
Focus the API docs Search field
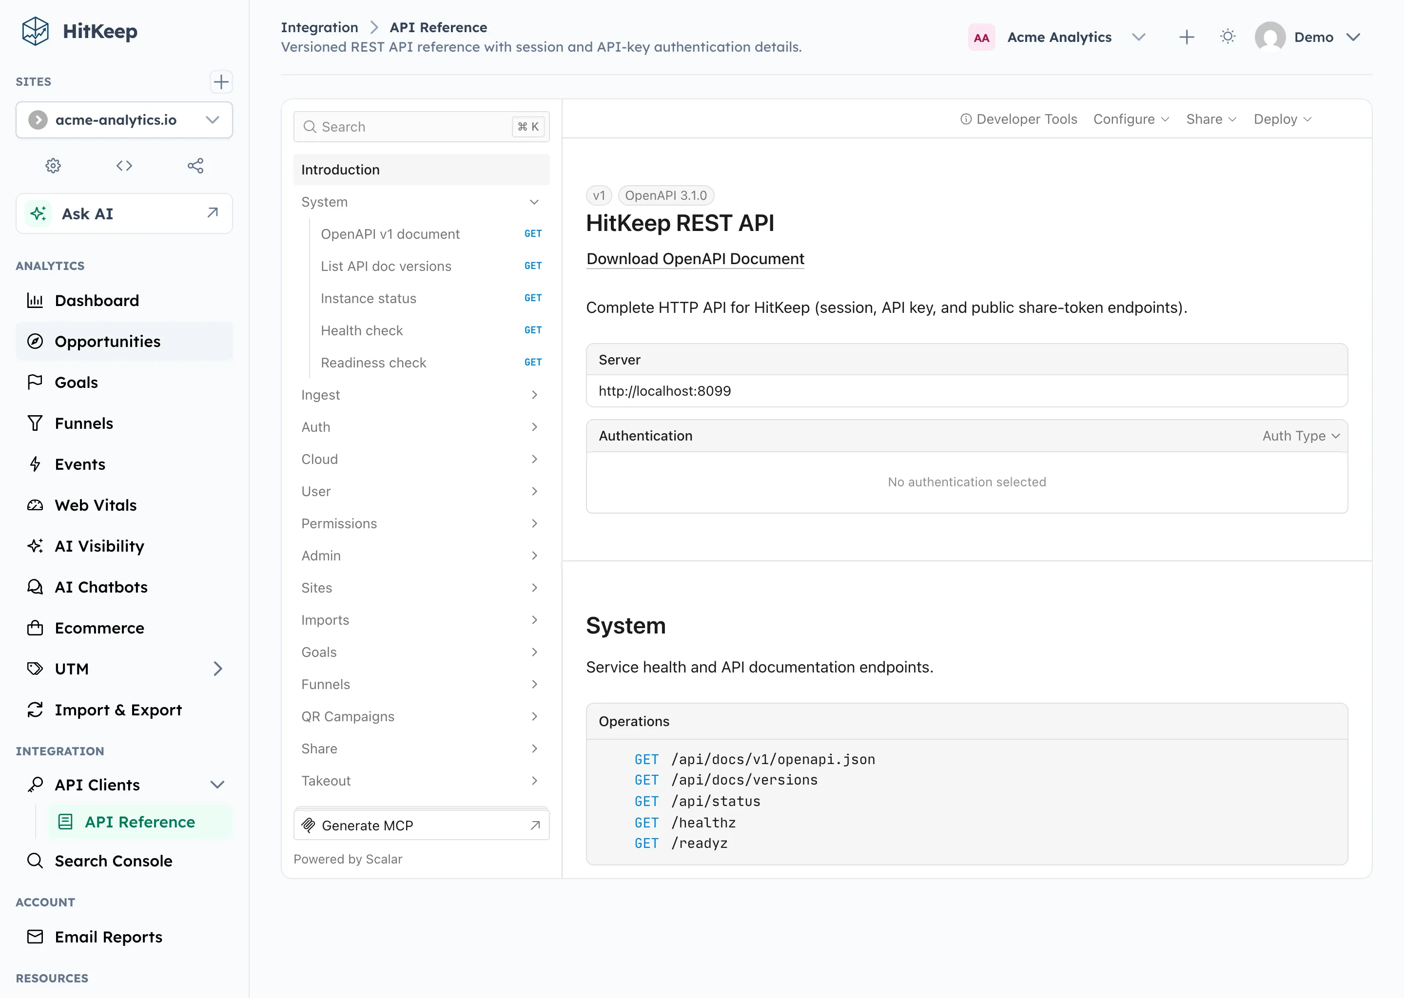[421, 127]
